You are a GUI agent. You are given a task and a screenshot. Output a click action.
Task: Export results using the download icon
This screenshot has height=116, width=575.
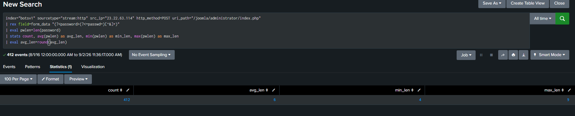(x=523, y=55)
